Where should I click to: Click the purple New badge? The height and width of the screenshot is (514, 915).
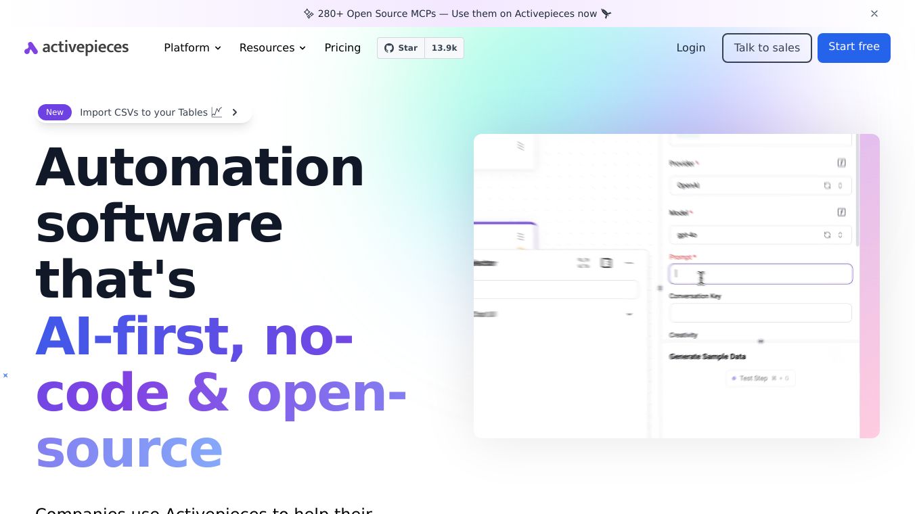pyautogui.click(x=55, y=112)
